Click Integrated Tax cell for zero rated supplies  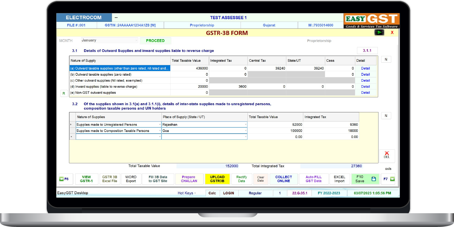point(228,74)
